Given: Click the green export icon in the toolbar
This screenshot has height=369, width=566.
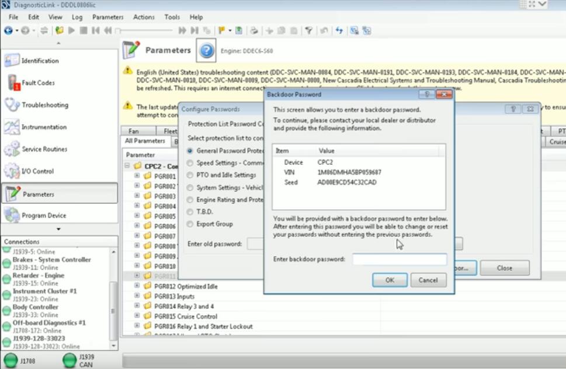Looking at the screenshot, I should [238, 31].
